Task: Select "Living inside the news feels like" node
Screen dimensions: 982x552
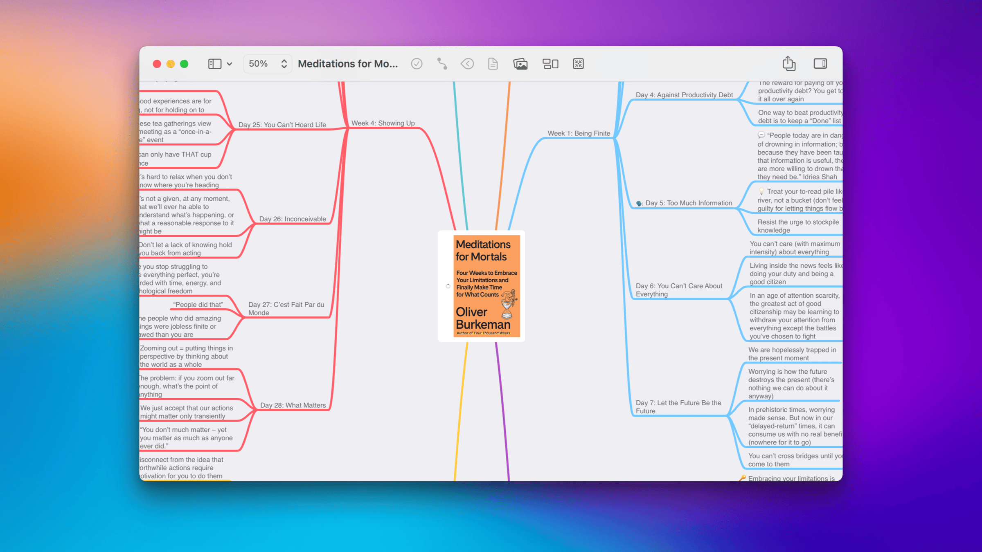Action: click(796, 274)
